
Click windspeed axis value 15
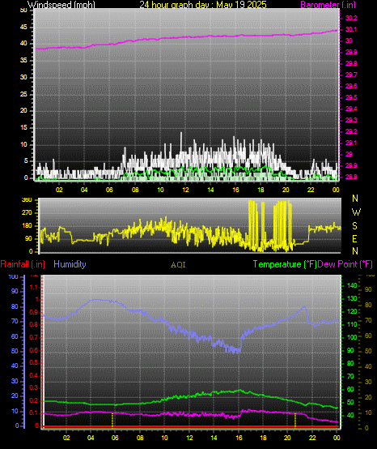(23, 128)
